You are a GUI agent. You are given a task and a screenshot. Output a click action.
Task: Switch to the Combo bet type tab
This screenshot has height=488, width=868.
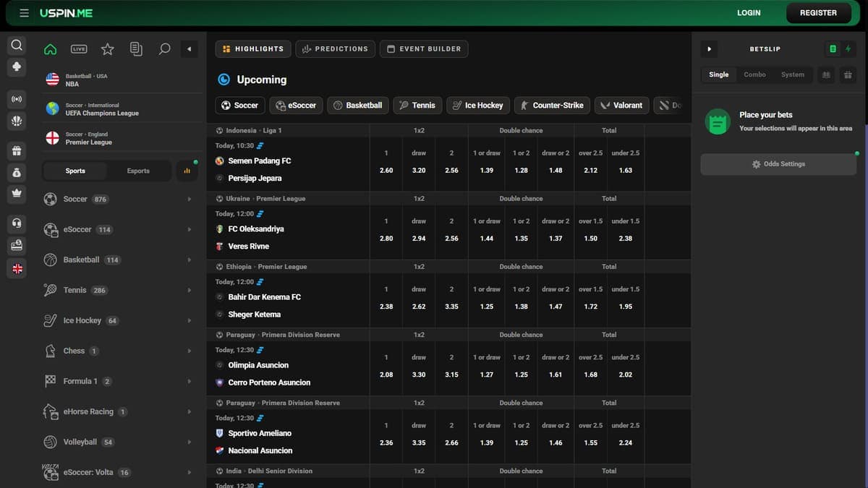pyautogui.click(x=754, y=74)
